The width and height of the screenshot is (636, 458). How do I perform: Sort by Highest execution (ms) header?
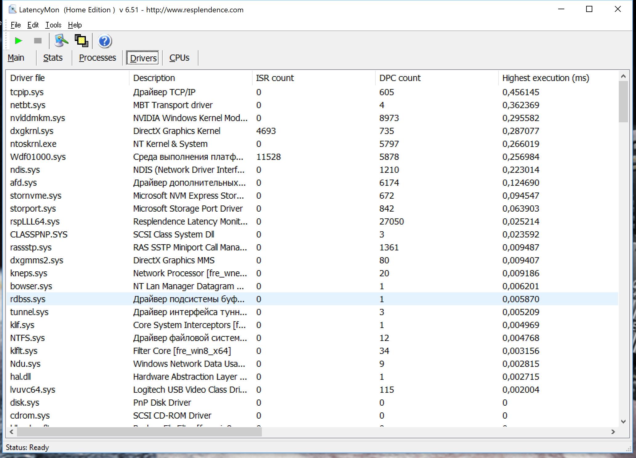[545, 78]
